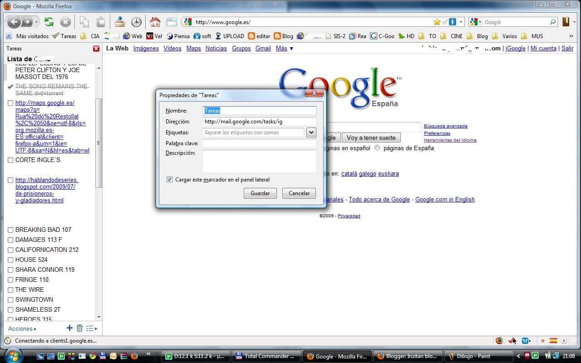Open the task list switcher dropdown
The width and height of the screenshot is (581, 363).
point(92,328)
